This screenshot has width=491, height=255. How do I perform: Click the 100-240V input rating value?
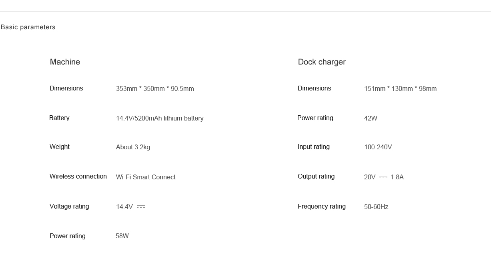[x=378, y=147]
